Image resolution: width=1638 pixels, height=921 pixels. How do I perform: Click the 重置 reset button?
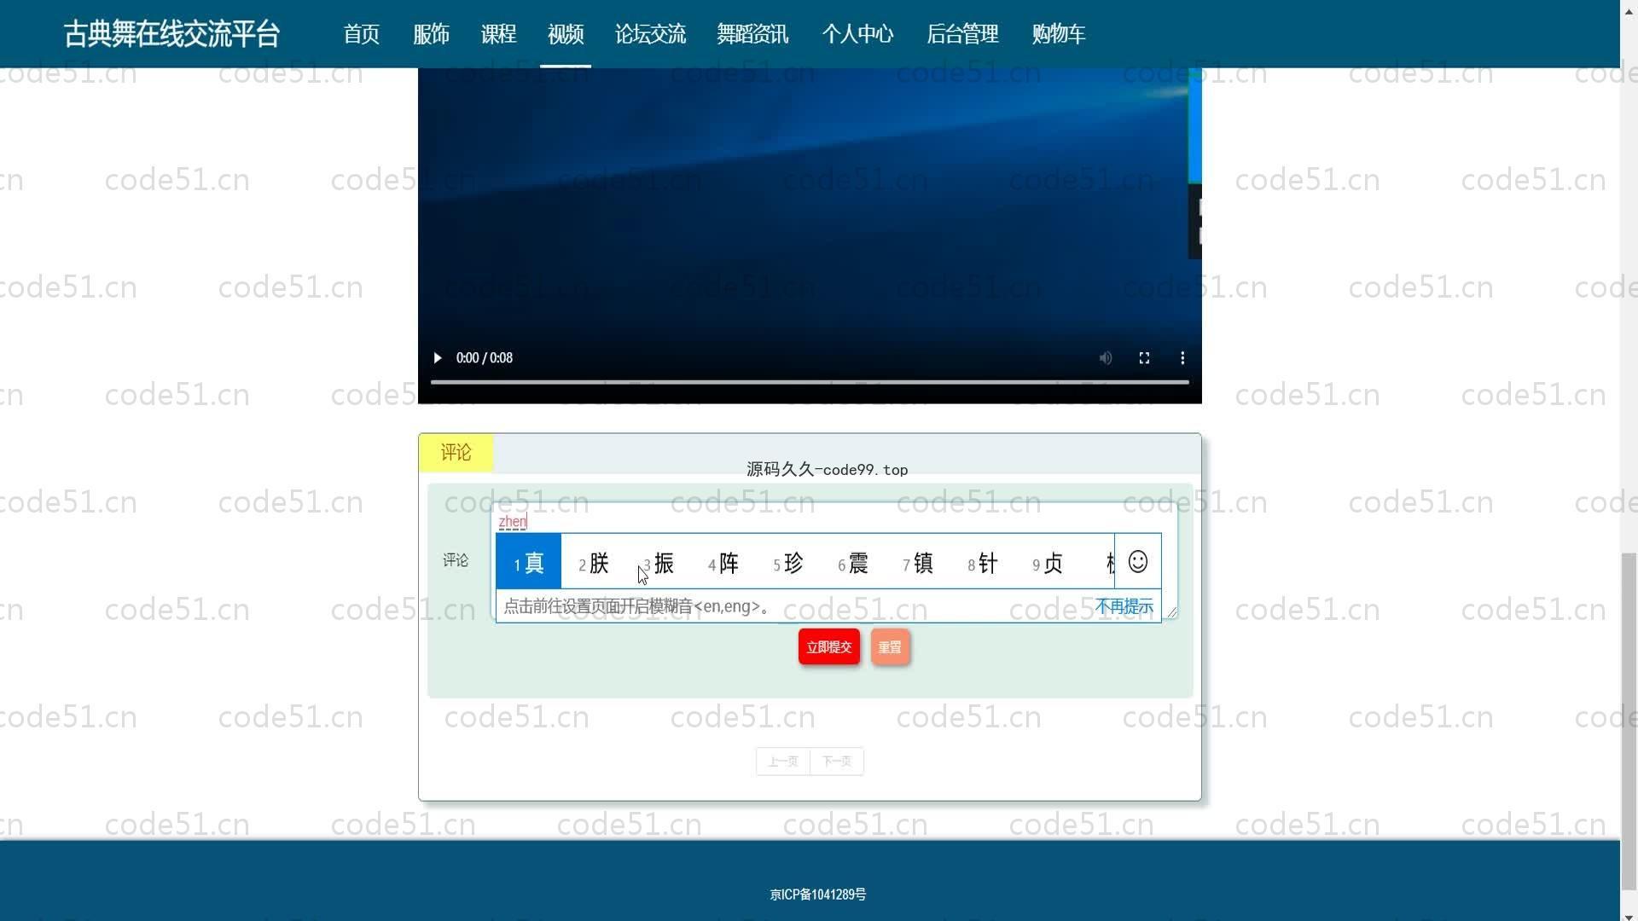890,647
